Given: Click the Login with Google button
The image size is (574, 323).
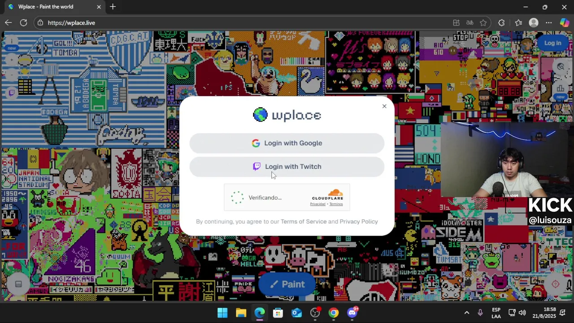Looking at the screenshot, I should point(287,143).
